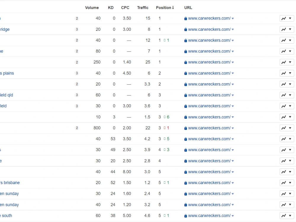The image size is (296, 222).
Task: Expand chart dropdown caret in 'e south' row
Action: coord(290,215)
